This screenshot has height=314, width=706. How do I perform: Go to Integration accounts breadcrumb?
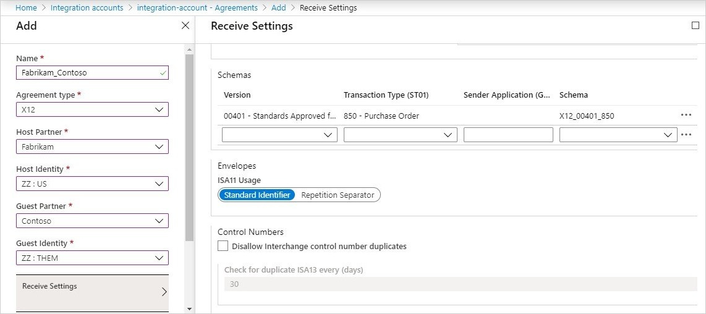87,7
